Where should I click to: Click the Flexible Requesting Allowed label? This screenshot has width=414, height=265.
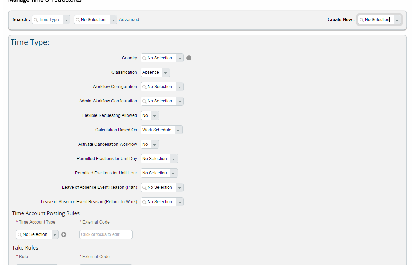(x=110, y=115)
